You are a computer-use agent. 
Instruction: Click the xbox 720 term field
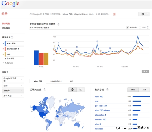pos(14,44)
